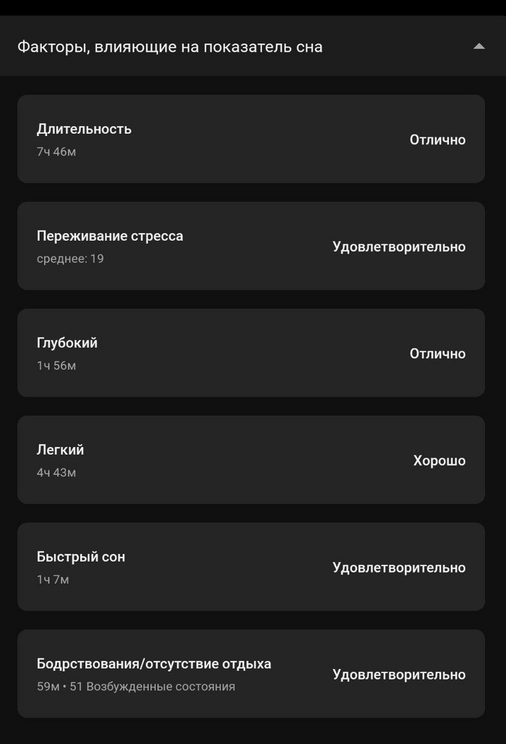Select the Отлично rating for Длительность

pyautogui.click(x=437, y=140)
